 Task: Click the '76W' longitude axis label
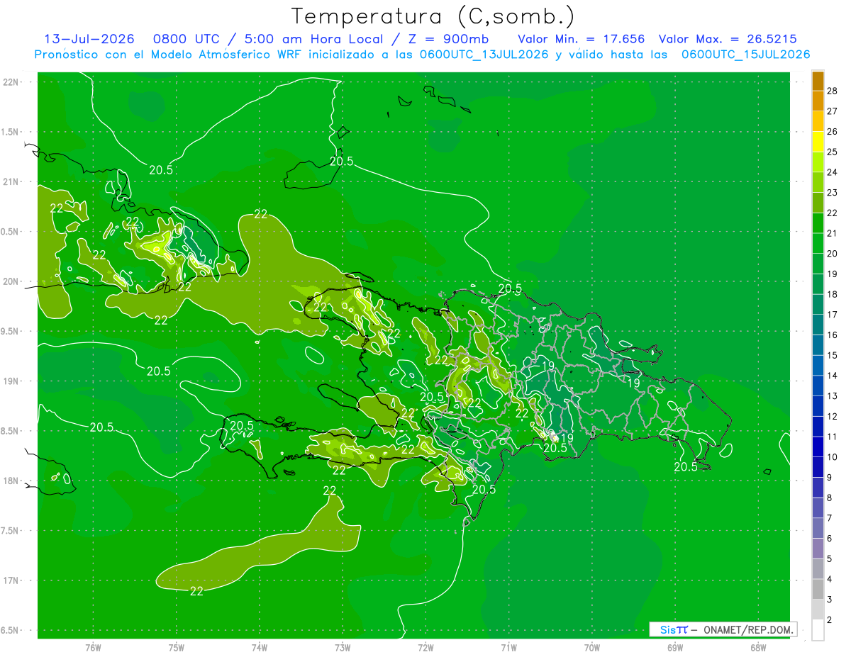point(93,648)
